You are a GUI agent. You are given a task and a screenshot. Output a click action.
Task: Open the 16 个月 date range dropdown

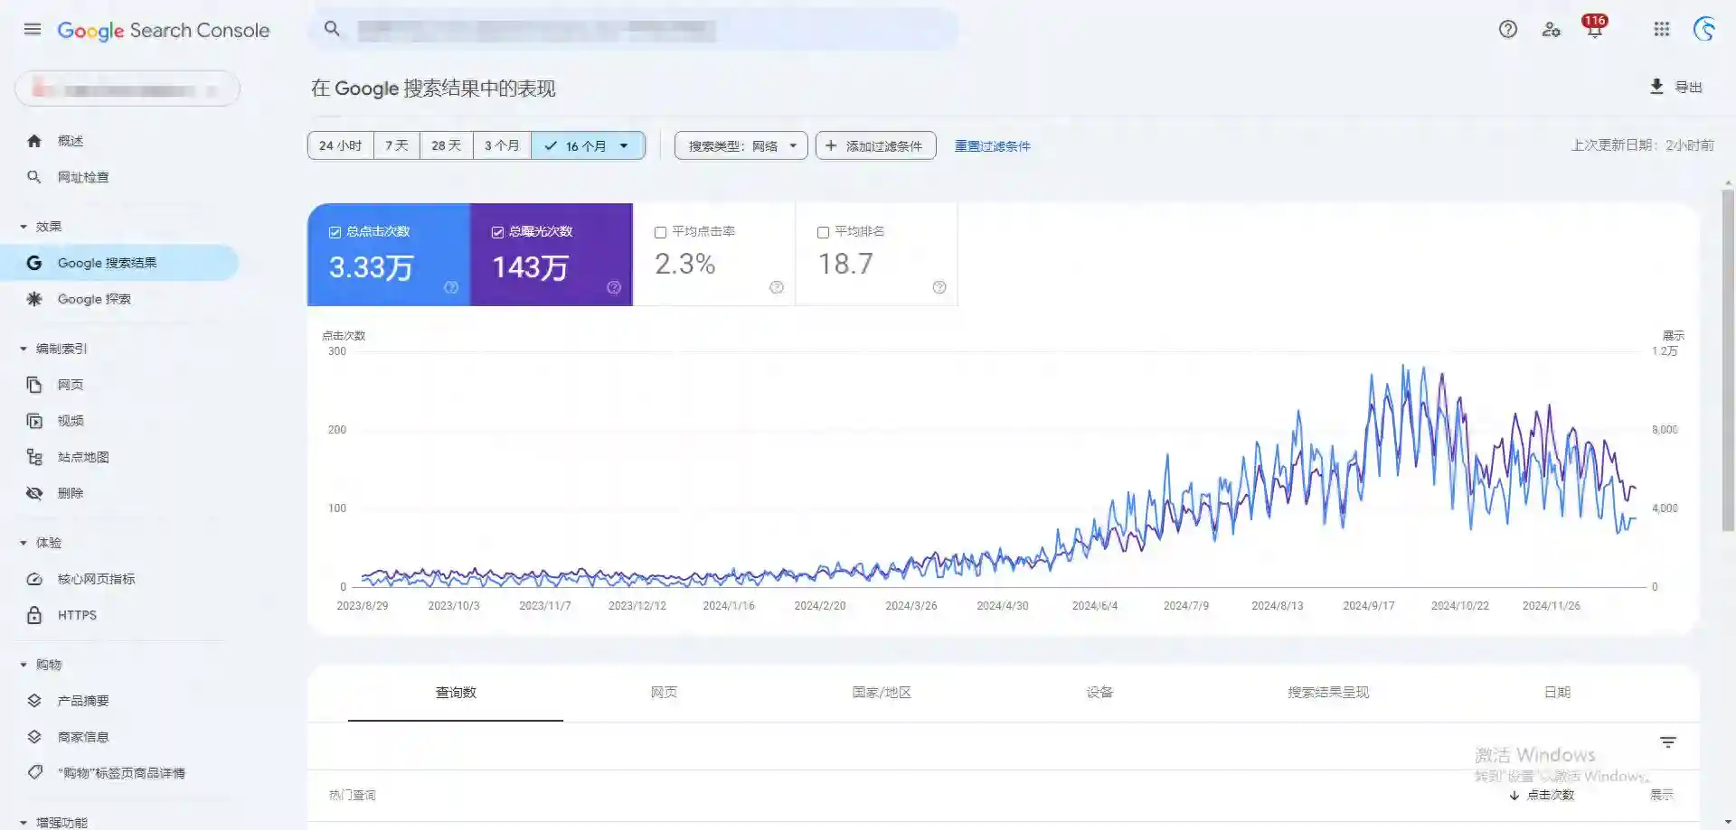[588, 145]
